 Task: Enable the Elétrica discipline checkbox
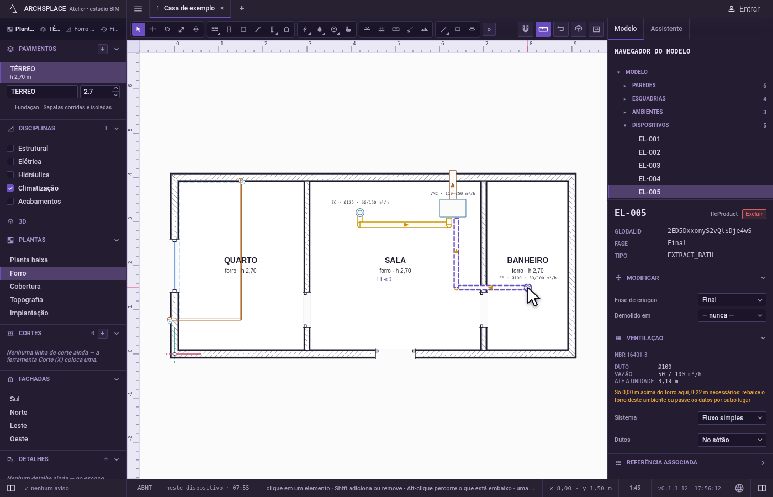(10, 162)
